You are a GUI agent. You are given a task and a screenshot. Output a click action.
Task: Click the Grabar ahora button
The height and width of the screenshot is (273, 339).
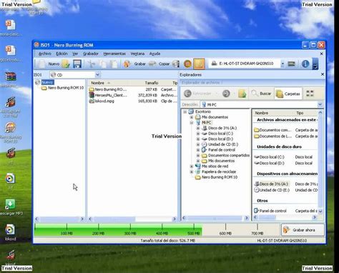tap(303, 230)
